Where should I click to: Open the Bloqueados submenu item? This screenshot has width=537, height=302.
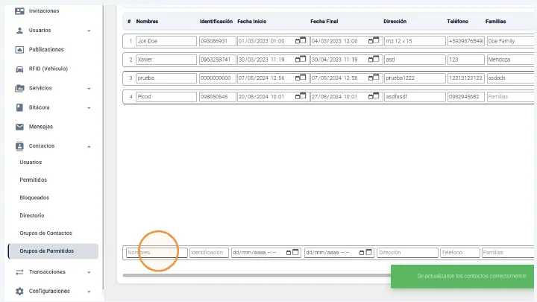click(34, 198)
